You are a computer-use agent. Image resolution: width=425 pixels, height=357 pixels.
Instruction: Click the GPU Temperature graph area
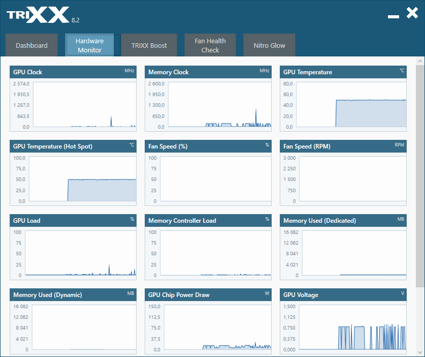click(x=351, y=105)
